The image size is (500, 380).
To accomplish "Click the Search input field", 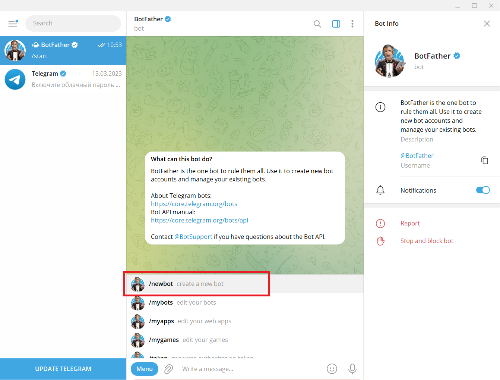I will point(73,24).
